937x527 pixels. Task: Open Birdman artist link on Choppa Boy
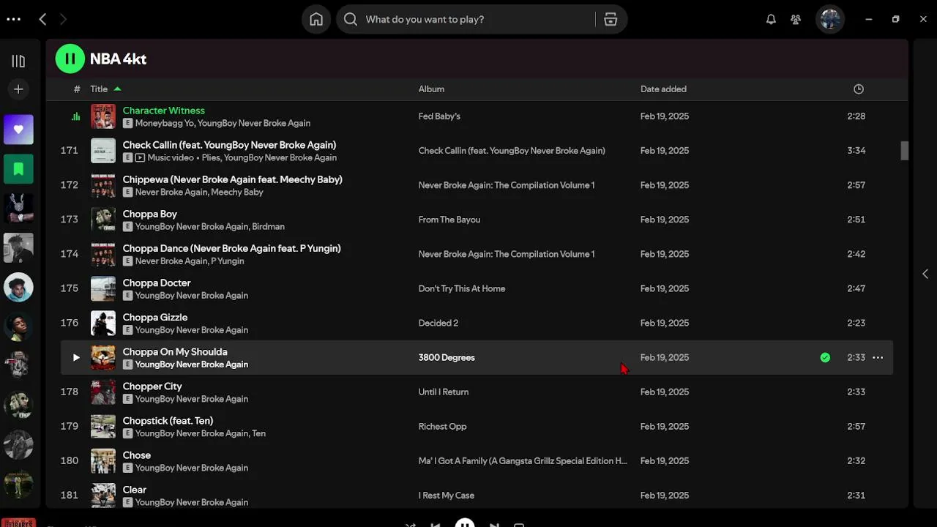coord(267,227)
